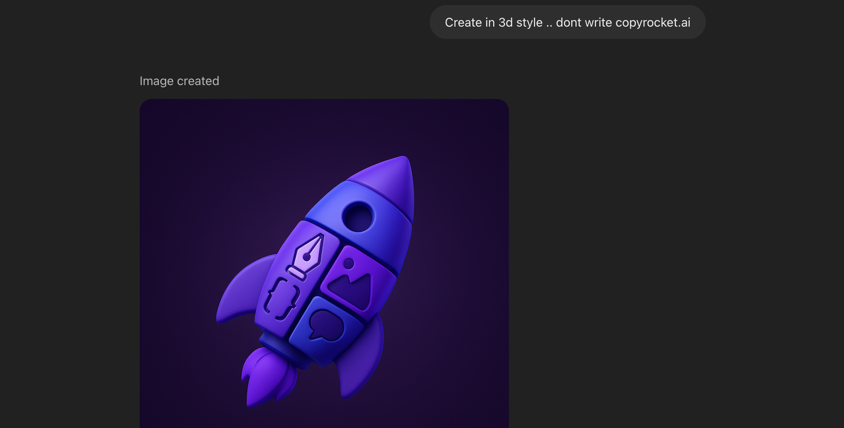The width and height of the screenshot is (844, 428).
Task: Click the rocket's circular porthole window
Action: [358, 217]
